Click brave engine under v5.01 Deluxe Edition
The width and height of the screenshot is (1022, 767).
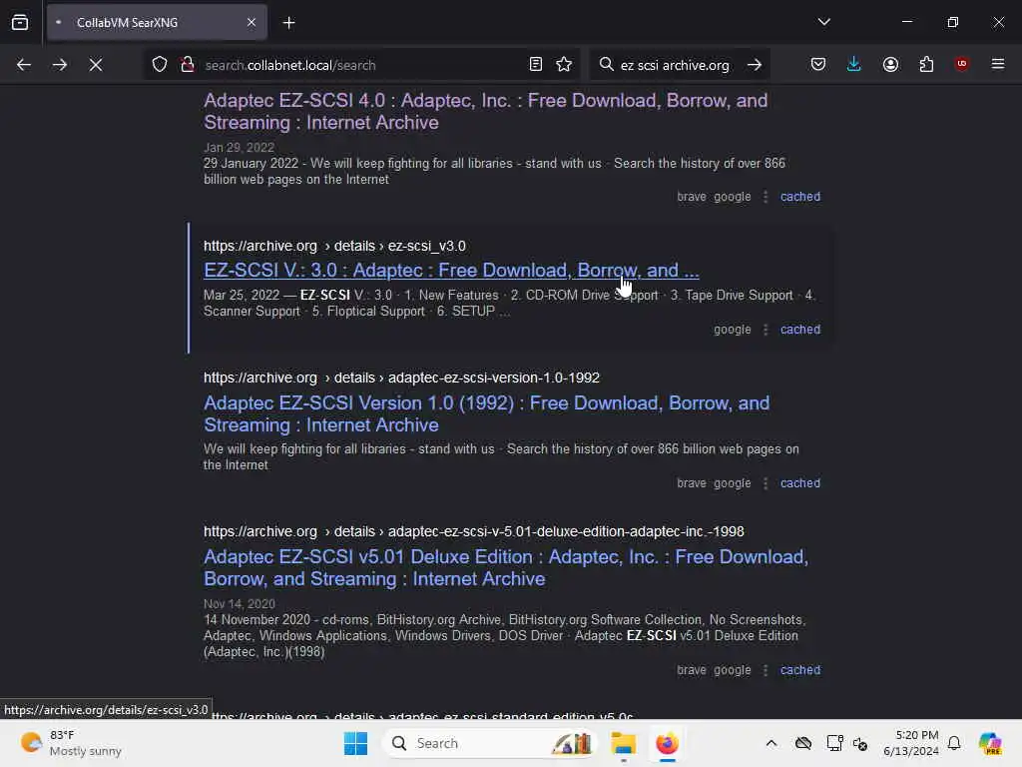691,670
